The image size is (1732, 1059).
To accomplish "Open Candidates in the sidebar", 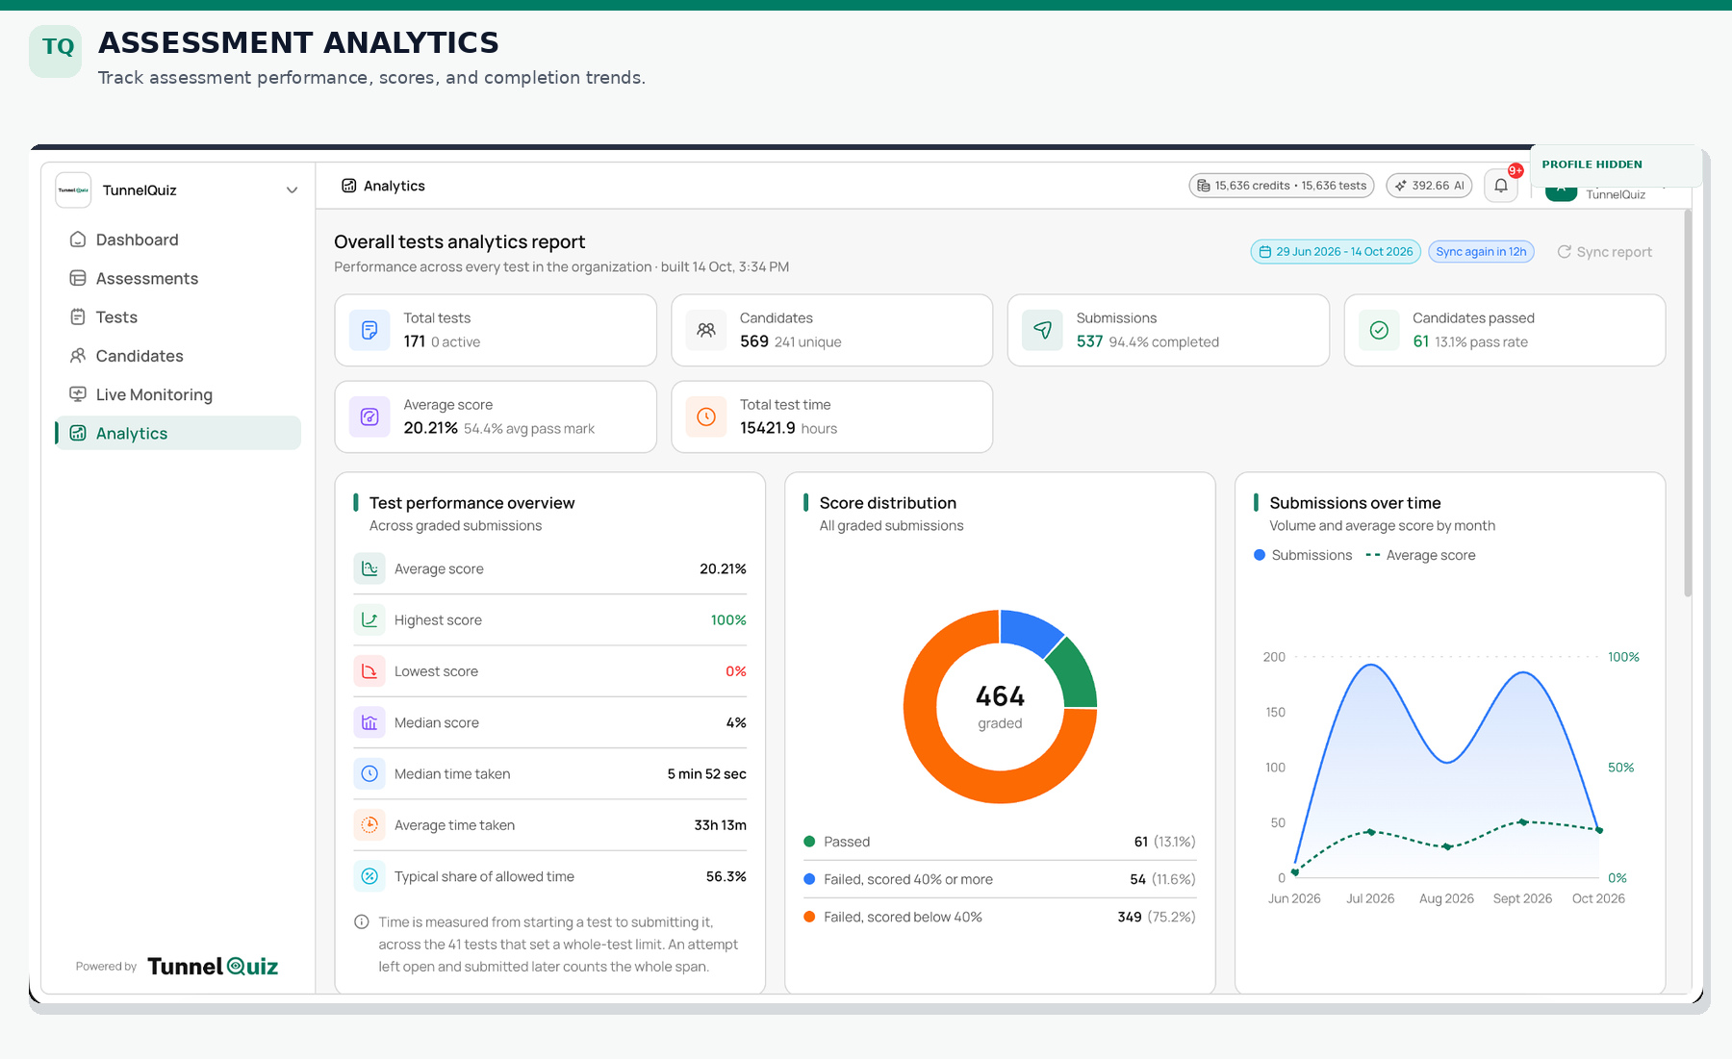I will [178, 356].
